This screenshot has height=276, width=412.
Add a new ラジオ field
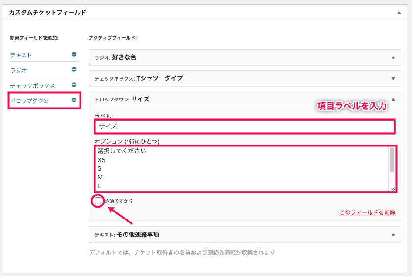click(18, 71)
